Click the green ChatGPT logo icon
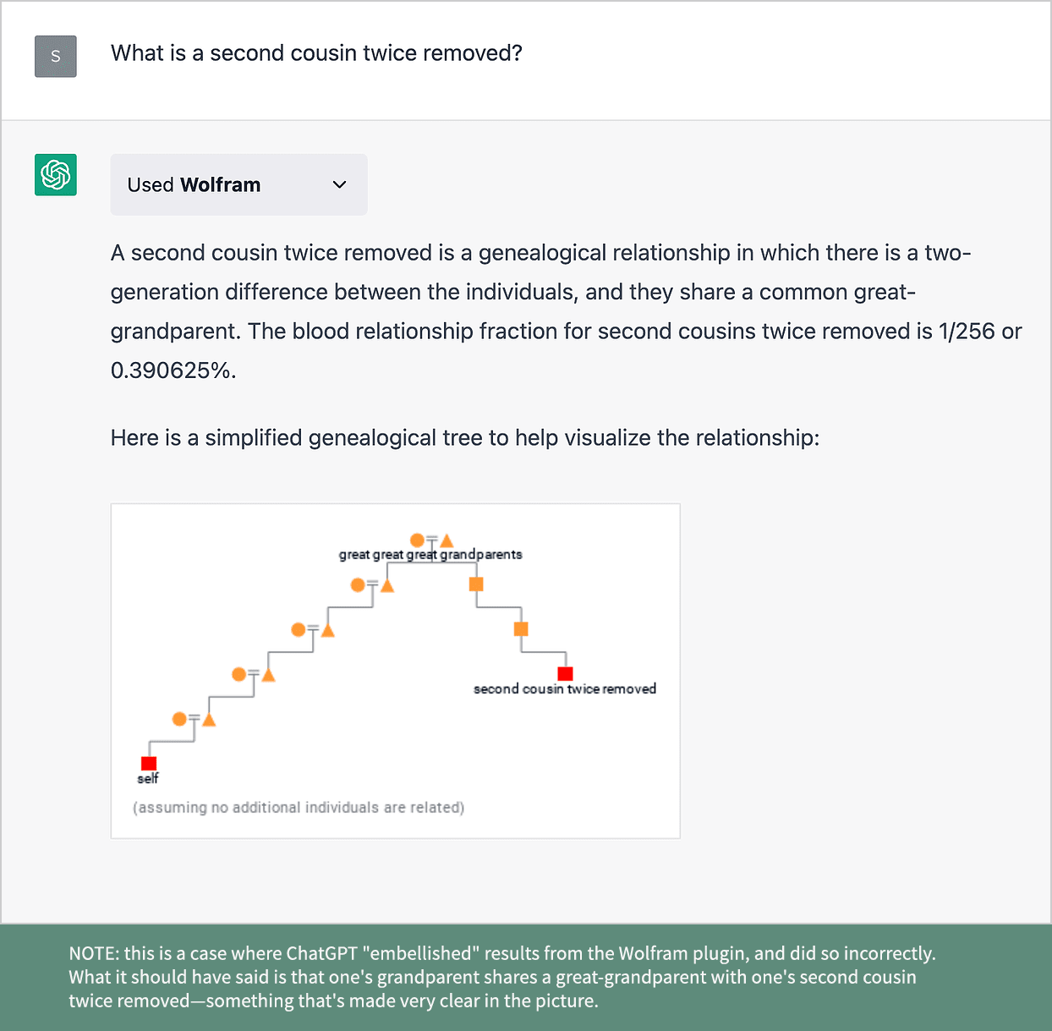Image resolution: width=1052 pixels, height=1031 pixels. 56,175
